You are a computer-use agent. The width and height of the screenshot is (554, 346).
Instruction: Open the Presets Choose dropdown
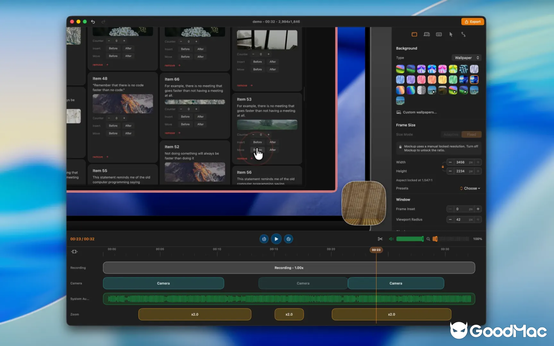click(470, 188)
